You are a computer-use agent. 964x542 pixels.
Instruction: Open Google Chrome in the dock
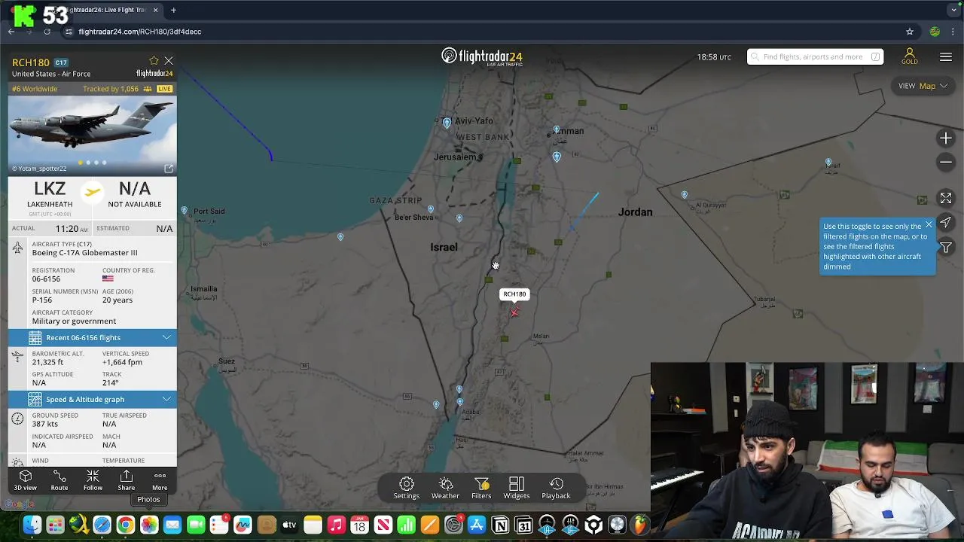point(126,525)
